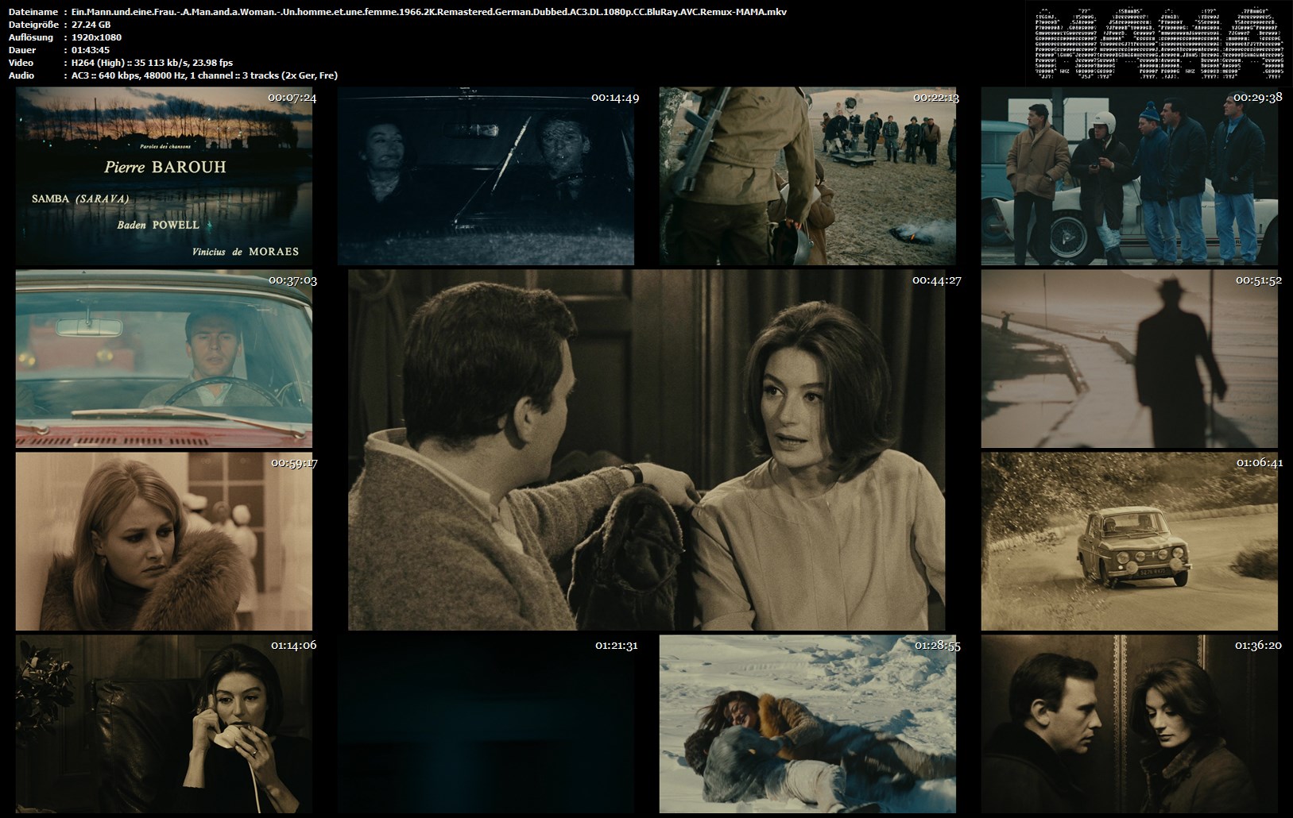Click the AC3 audio info line
The width and height of the screenshot is (1293, 818).
(x=204, y=75)
